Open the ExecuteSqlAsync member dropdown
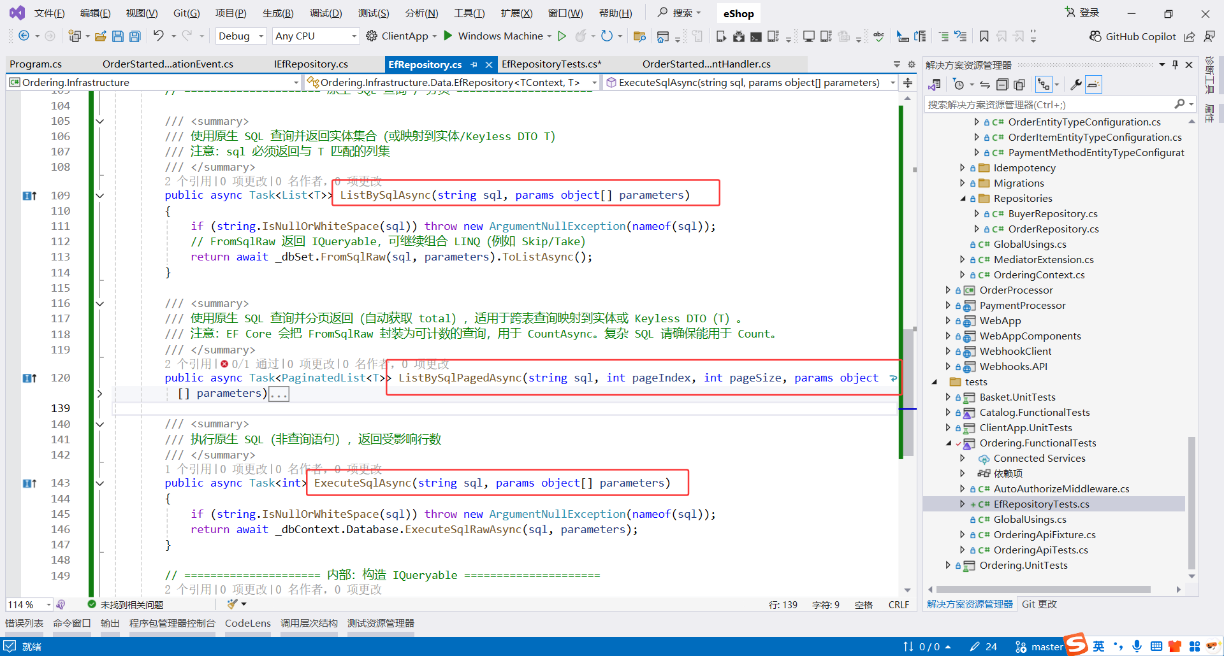This screenshot has height=656, width=1224. (750, 82)
